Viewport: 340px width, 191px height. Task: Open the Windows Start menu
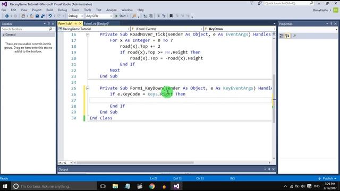[5, 186]
